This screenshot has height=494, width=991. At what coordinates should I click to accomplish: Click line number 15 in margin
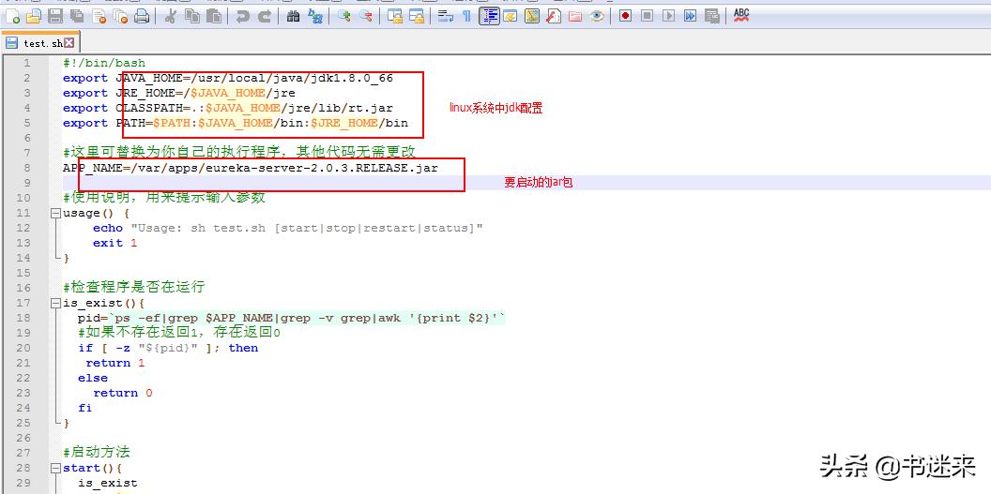[x=23, y=273]
